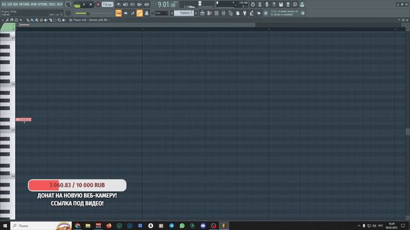Select the draw pencil tool
The width and height of the screenshot is (410, 230).
point(28,20)
